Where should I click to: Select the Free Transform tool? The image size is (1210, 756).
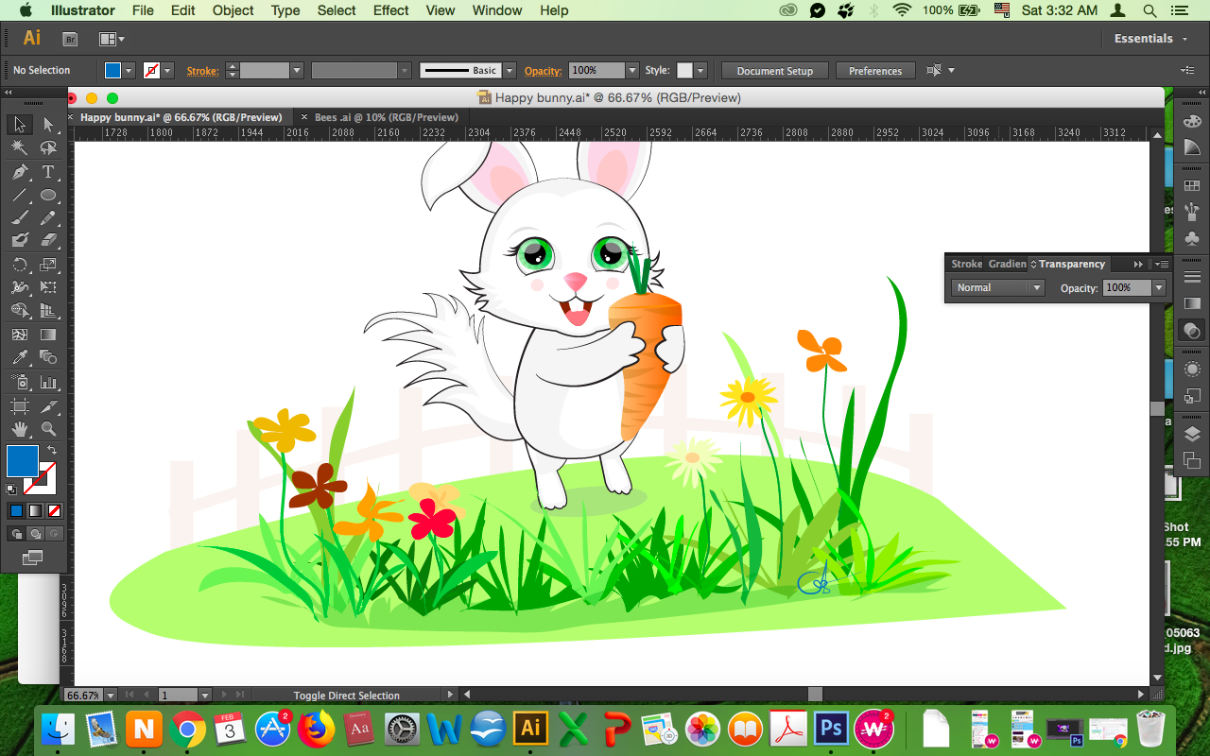pos(48,287)
